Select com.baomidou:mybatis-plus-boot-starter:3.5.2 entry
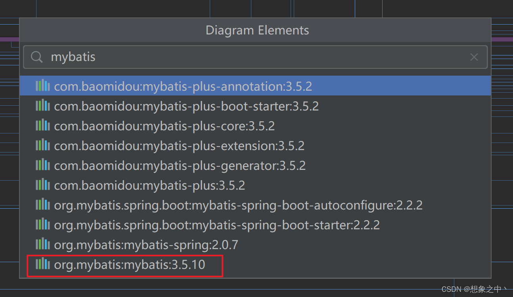The height and width of the screenshot is (297, 513). [x=255, y=106]
